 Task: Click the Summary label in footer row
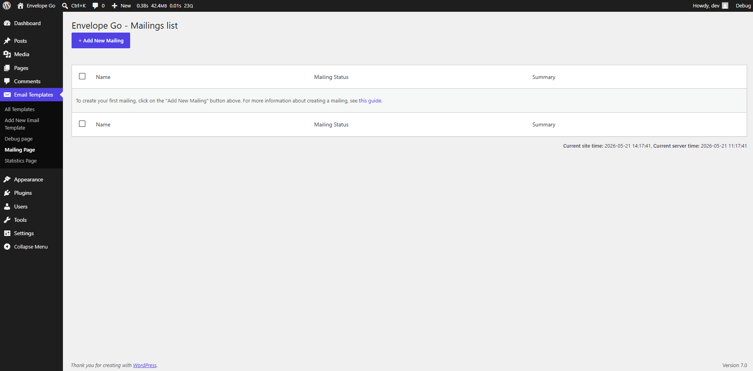(x=544, y=124)
